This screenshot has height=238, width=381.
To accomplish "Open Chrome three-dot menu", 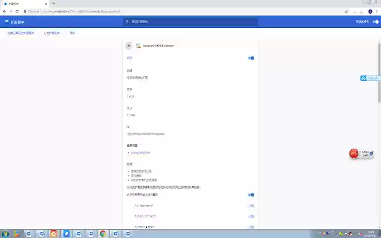I will pos(377,11).
